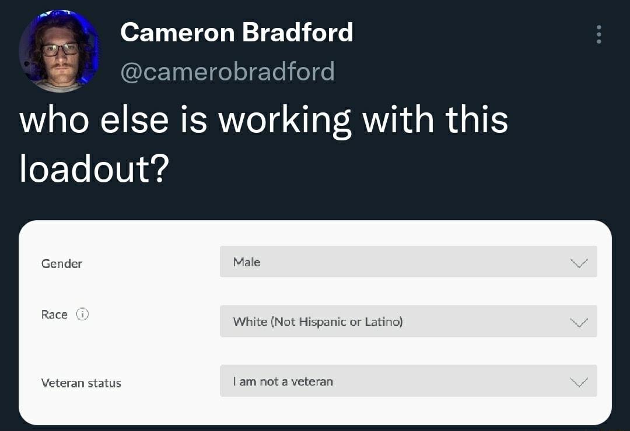Toggle the White (Not Hispanic or Latino) selection
This screenshot has height=431, width=630.
pyautogui.click(x=319, y=321)
